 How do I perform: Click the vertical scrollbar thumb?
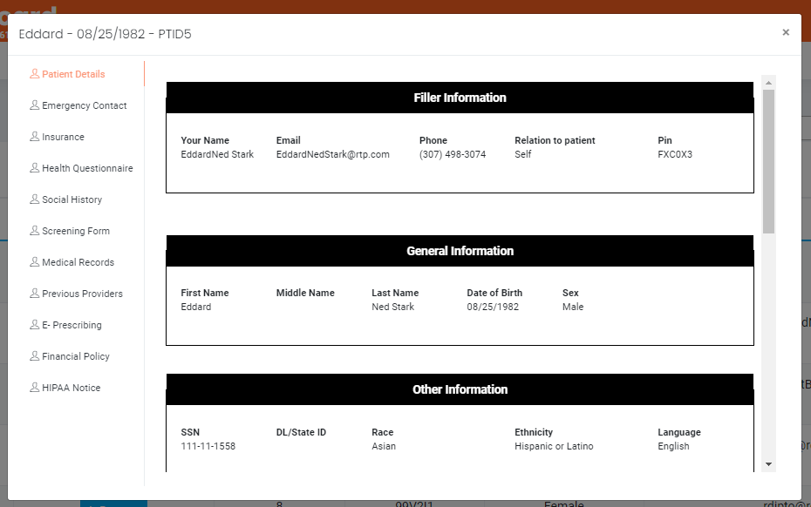(768, 161)
